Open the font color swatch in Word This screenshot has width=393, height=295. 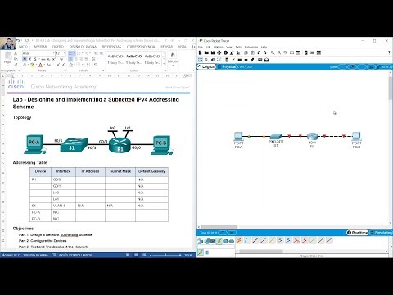pyautogui.click(x=40, y=65)
